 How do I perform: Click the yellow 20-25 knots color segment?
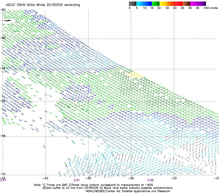click(x=163, y=4)
